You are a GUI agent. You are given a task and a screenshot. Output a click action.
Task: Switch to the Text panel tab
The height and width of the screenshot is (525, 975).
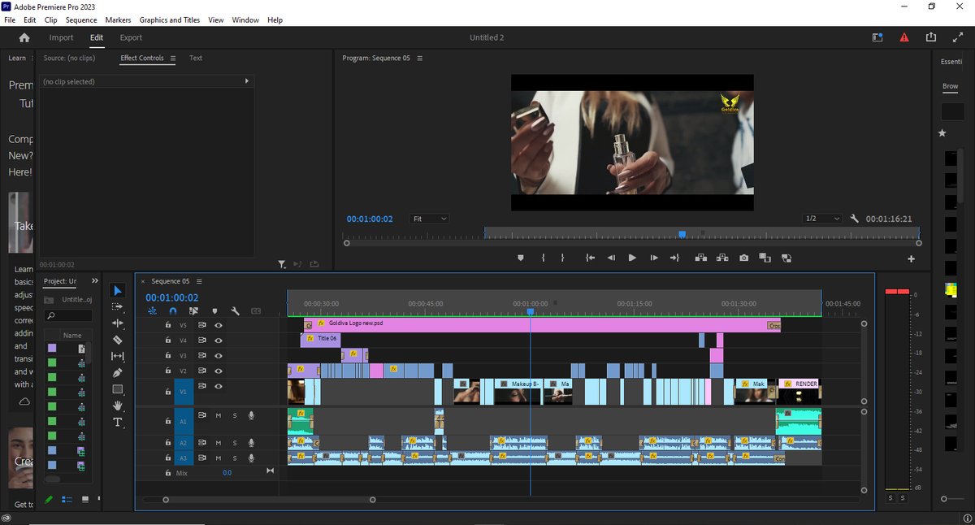coord(196,59)
